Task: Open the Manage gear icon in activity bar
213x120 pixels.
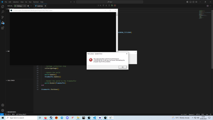Action: [x=3, y=110]
